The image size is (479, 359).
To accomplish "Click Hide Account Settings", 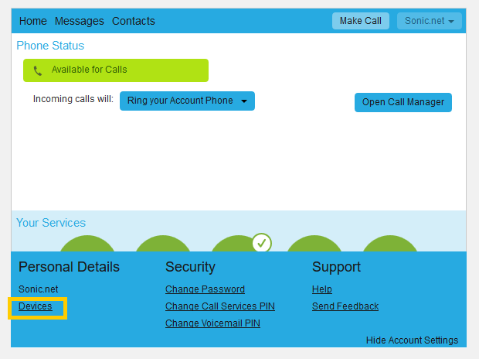I will pos(412,340).
